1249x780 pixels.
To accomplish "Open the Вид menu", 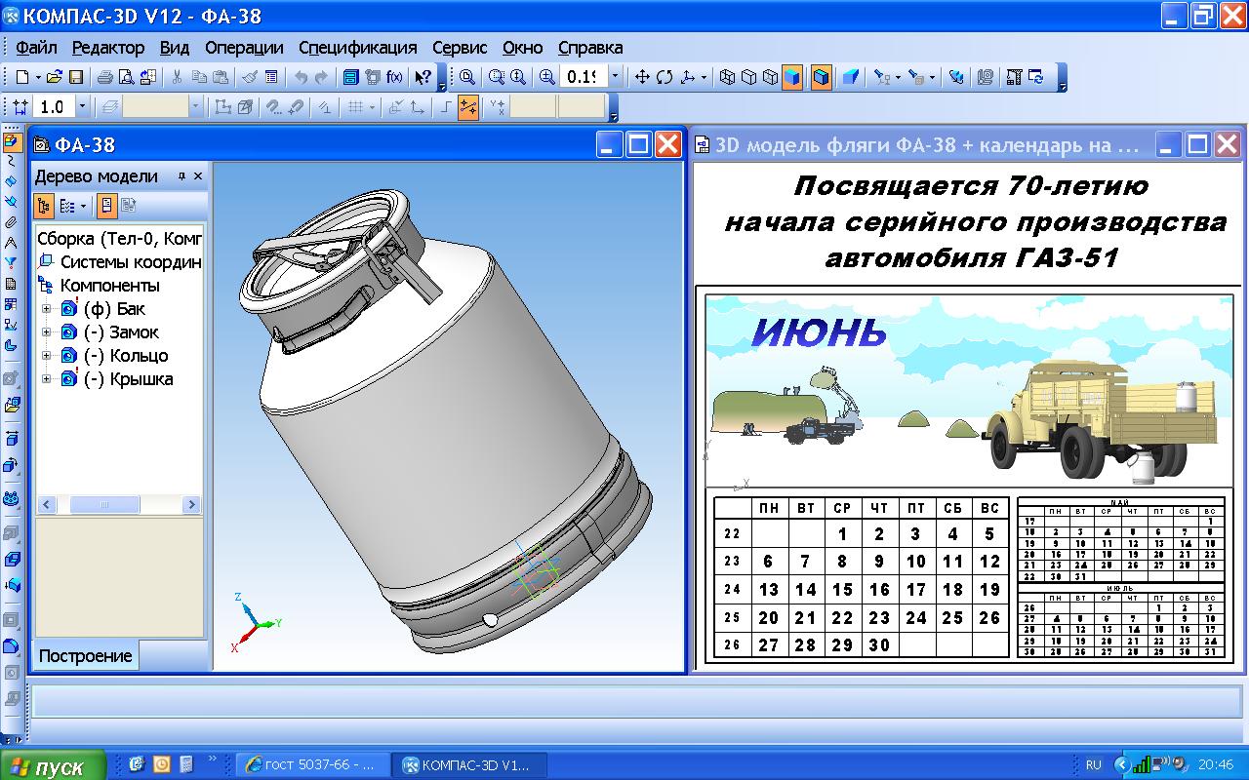I will (175, 47).
